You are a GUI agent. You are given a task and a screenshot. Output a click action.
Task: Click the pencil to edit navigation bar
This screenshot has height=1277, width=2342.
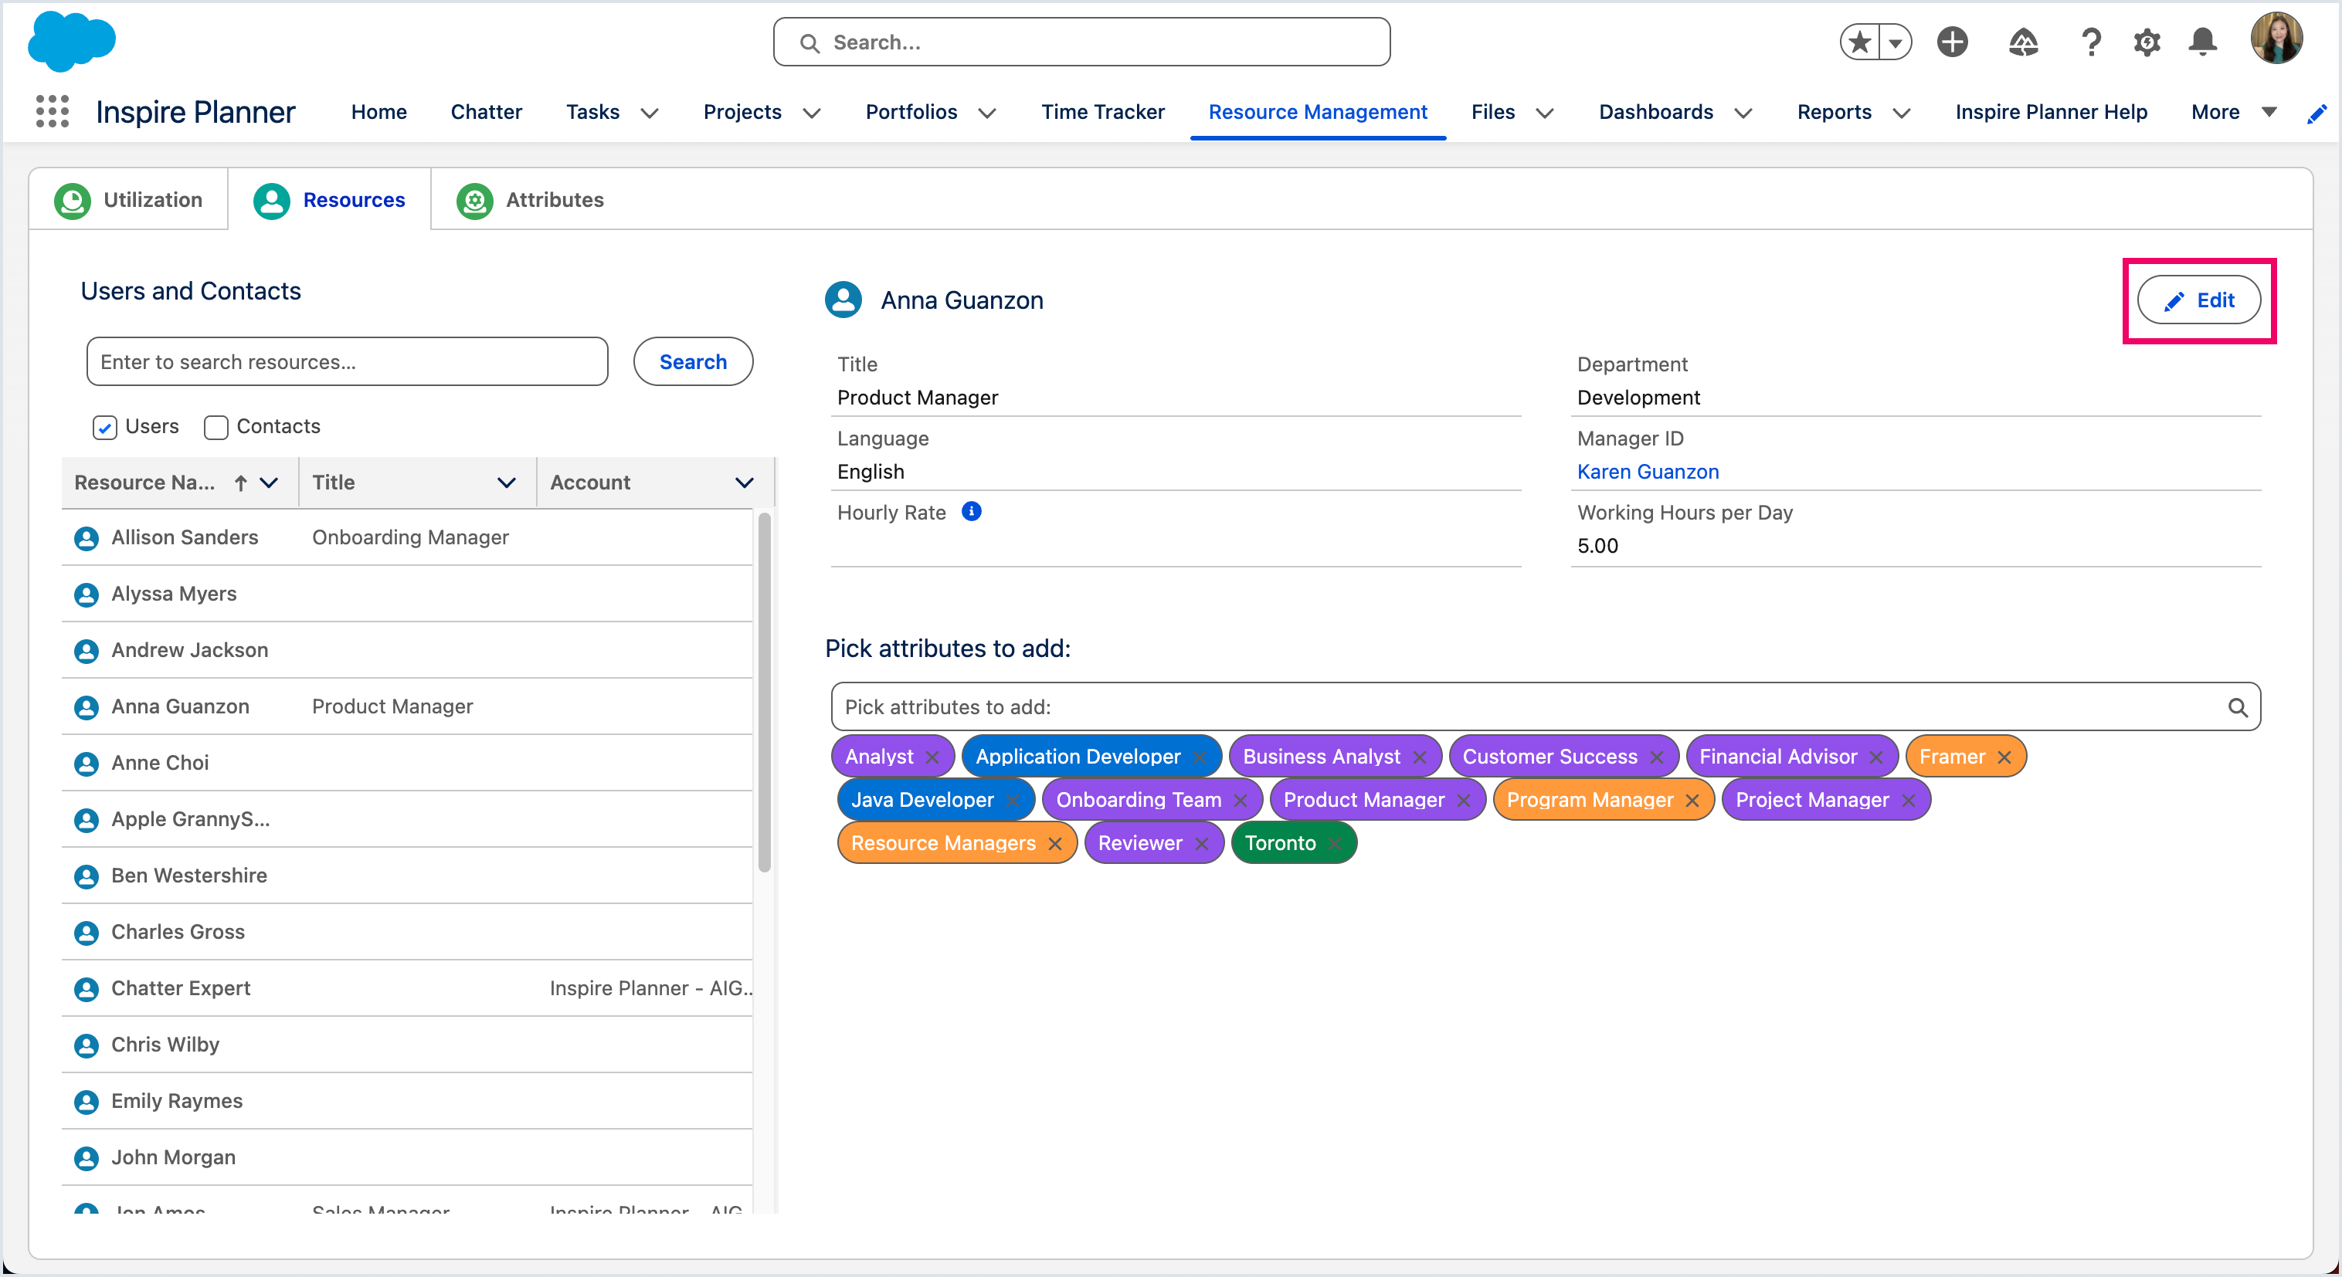(2317, 113)
